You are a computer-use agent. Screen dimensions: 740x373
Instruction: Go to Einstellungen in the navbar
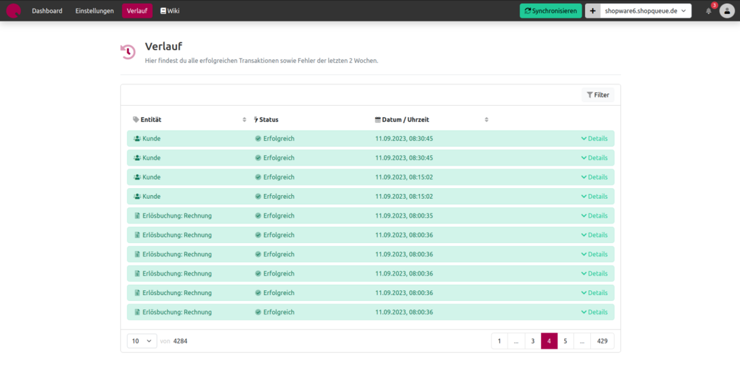point(94,11)
